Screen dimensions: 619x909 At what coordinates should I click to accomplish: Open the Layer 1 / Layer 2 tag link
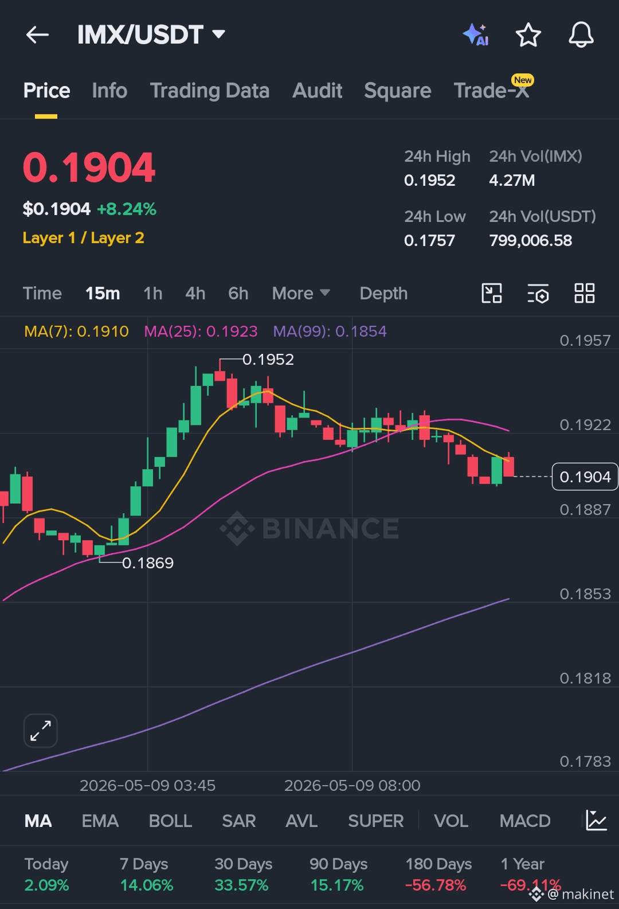tap(84, 238)
